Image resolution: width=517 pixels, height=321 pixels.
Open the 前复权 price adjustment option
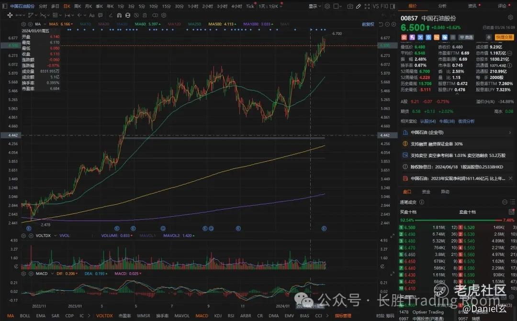(368, 24)
